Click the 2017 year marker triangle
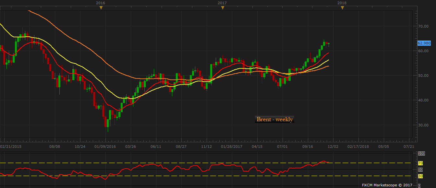 [223, 8]
